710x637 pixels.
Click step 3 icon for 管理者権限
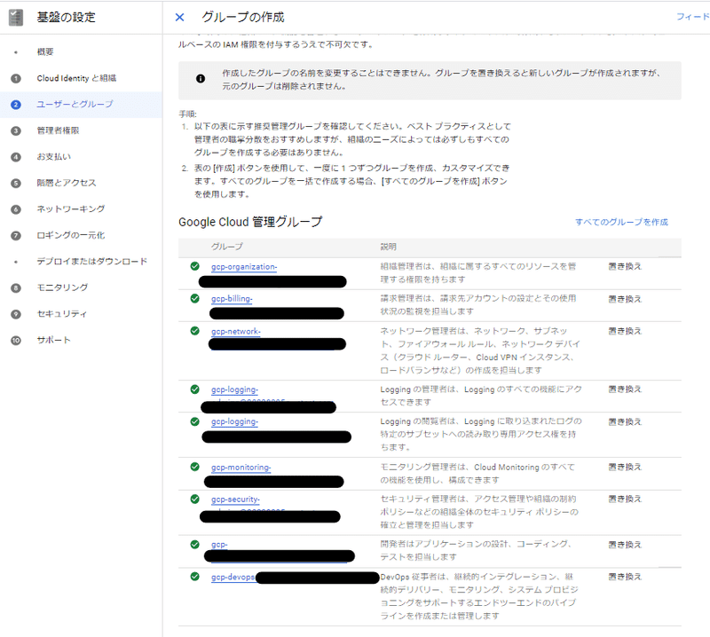pyautogui.click(x=16, y=130)
